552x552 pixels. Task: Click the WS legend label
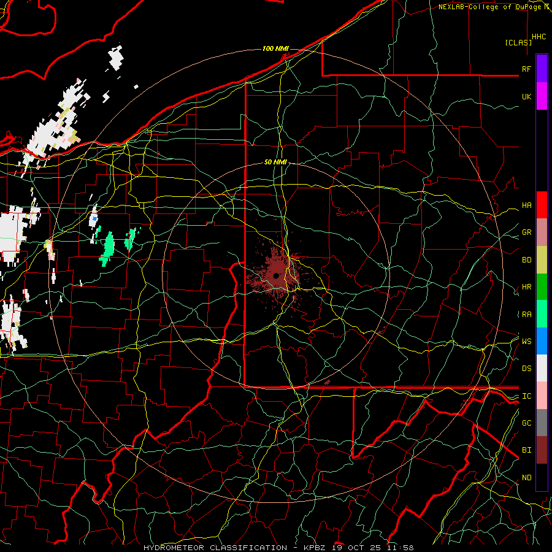[x=527, y=341]
